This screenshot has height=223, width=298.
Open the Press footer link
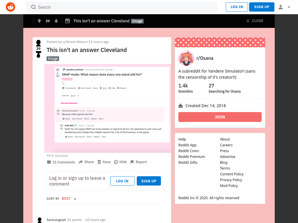coord(224,151)
